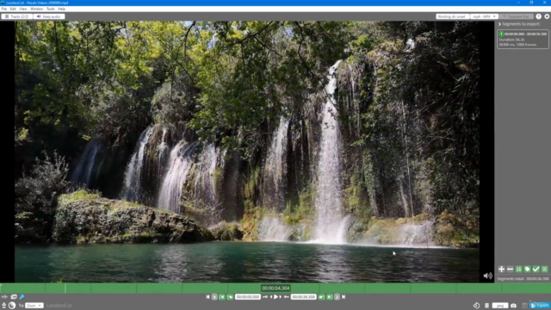551x310 pixels.
Task: Click the green checkmark segment icon
Action: (536, 270)
